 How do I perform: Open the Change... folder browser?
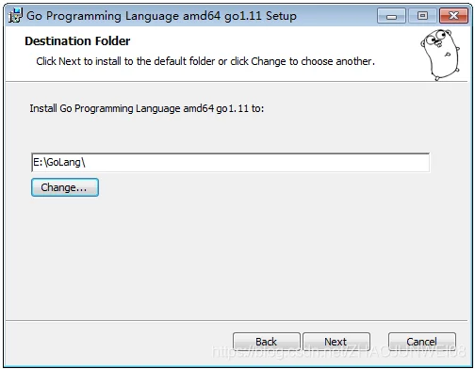(x=65, y=187)
